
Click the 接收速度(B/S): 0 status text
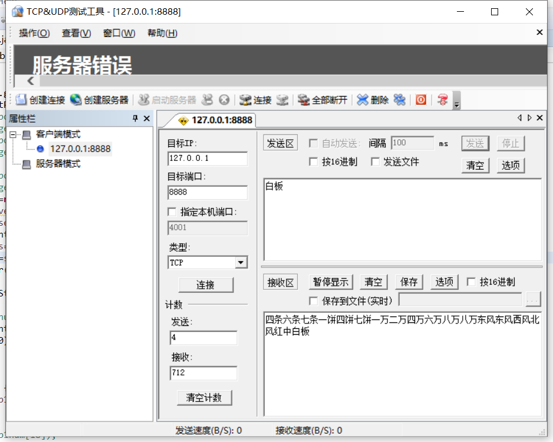click(x=308, y=430)
